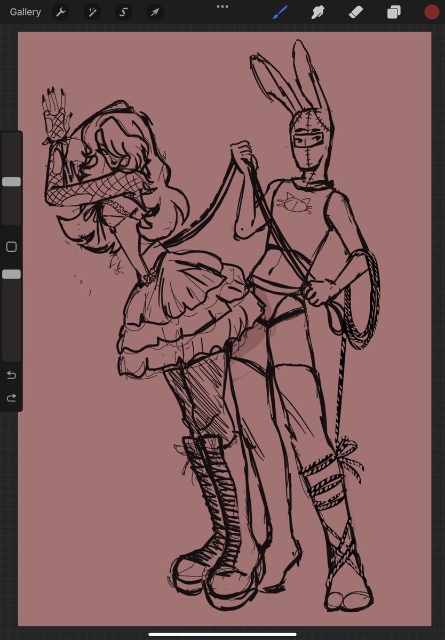
Task: Undo the last stroke with sidebar arrow
Action: (x=11, y=375)
